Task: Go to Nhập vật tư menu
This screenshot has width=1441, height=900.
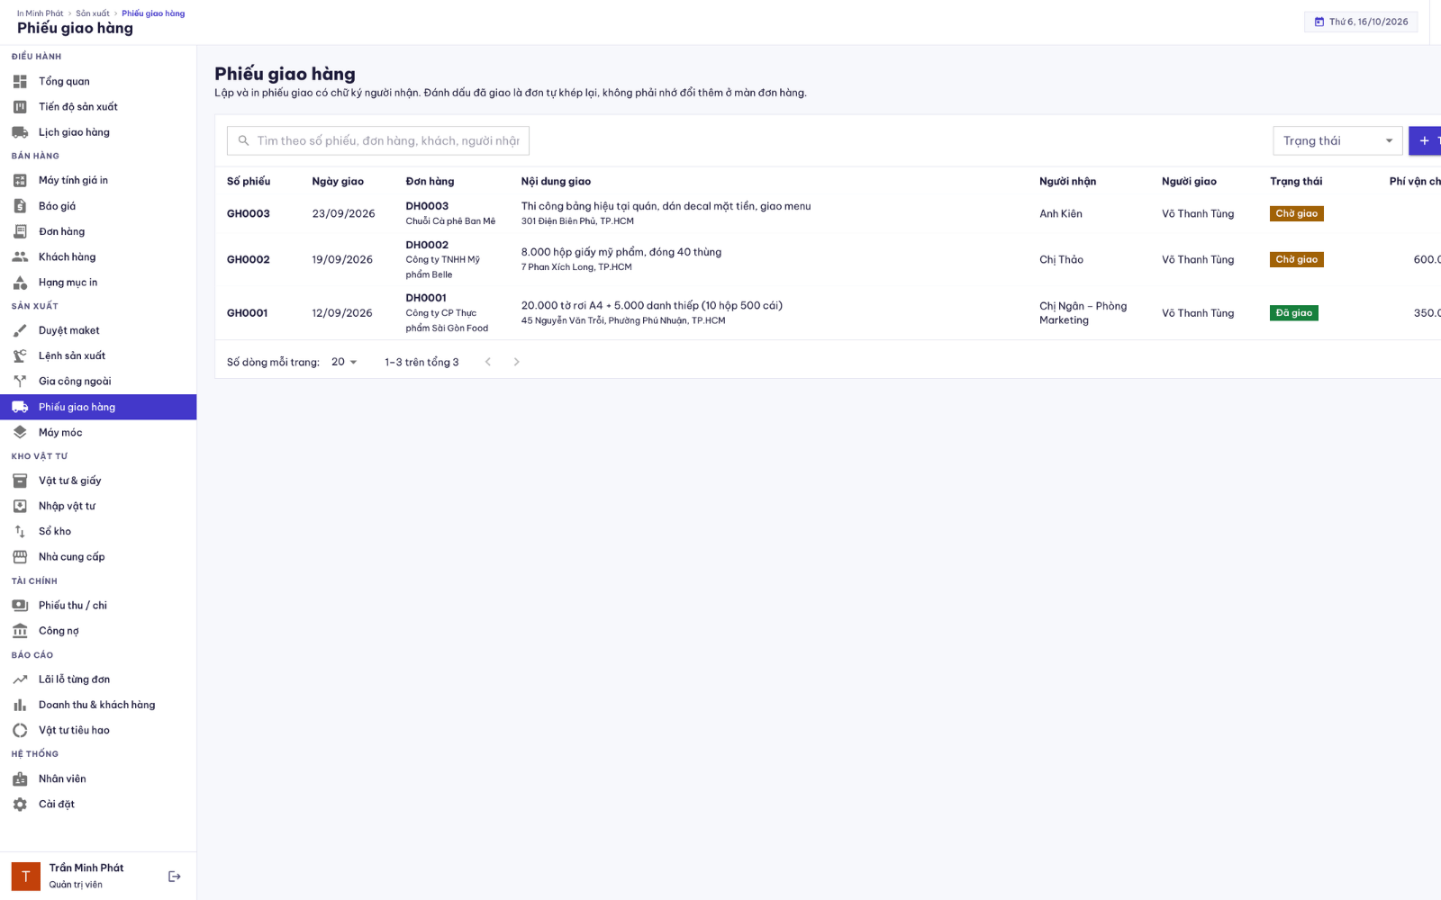Action: click(98, 506)
